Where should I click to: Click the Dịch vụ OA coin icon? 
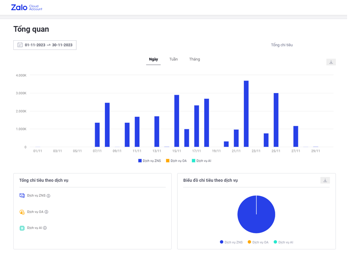tap(22, 212)
